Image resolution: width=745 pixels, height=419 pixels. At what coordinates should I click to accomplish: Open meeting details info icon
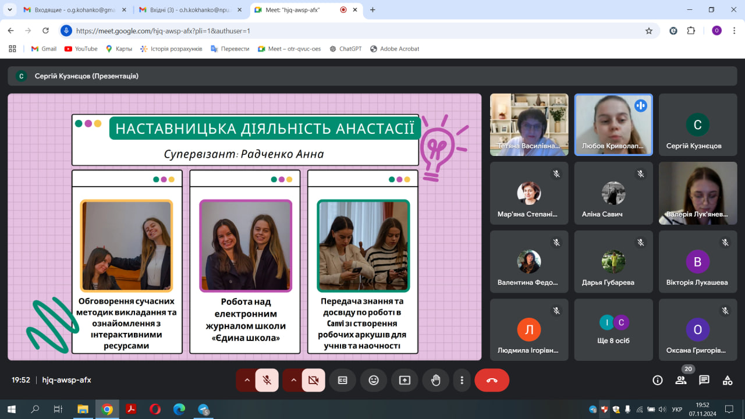pos(658,380)
